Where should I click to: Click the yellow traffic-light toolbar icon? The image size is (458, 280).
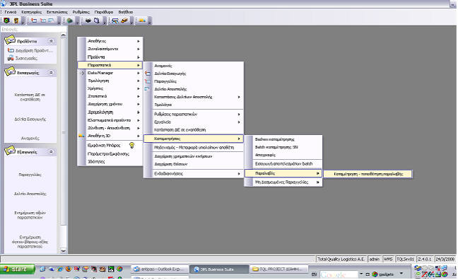click(x=16, y=21)
